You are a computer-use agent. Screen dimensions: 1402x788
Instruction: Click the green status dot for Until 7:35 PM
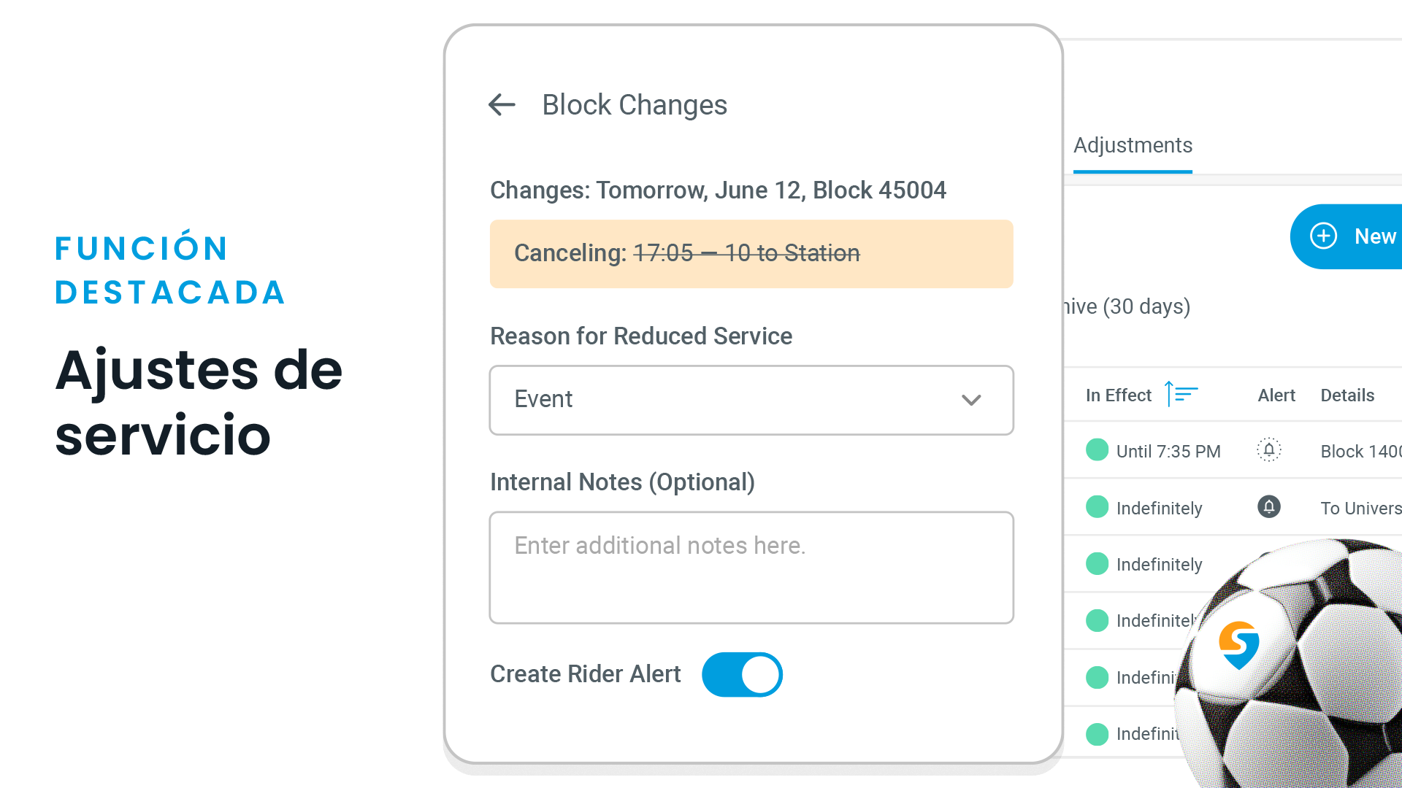1097,450
